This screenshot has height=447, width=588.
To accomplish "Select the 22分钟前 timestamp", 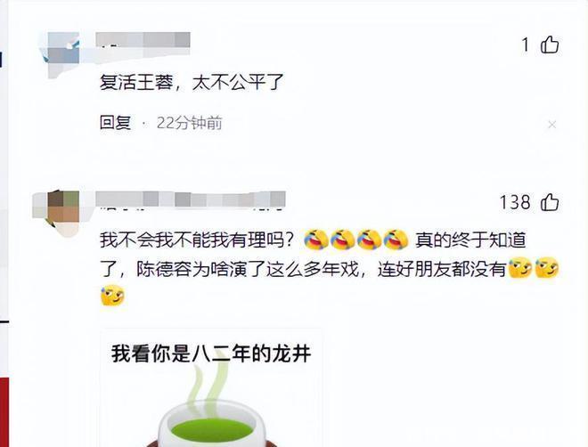I will coord(190,123).
